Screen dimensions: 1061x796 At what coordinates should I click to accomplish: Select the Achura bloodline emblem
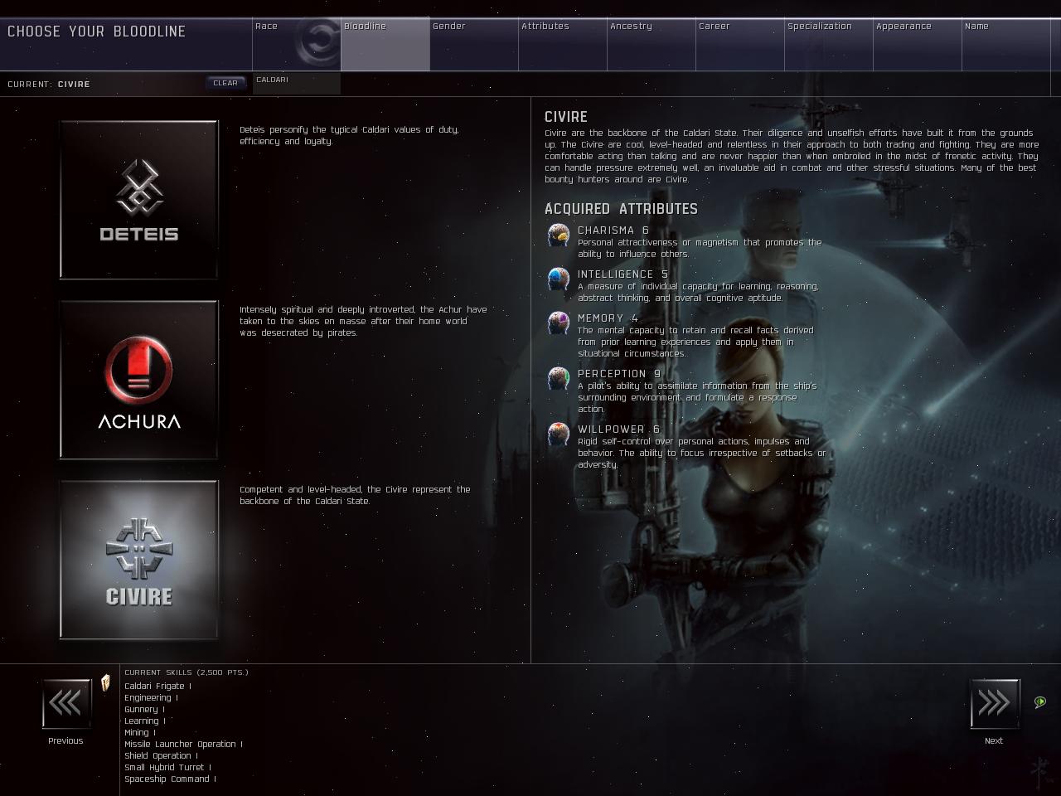(x=138, y=380)
